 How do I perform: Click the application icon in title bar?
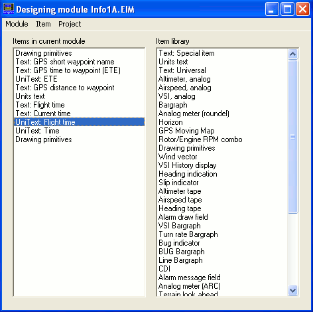point(9,9)
